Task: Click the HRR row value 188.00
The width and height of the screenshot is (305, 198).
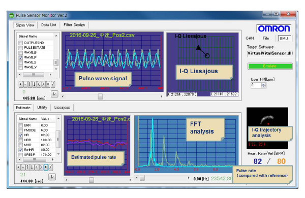Action: [46, 140]
